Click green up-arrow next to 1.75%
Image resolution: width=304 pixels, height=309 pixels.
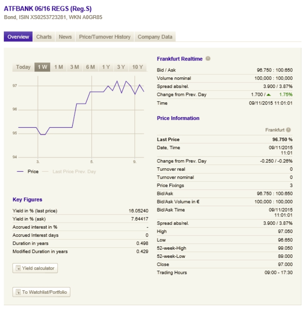tap(268, 95)
